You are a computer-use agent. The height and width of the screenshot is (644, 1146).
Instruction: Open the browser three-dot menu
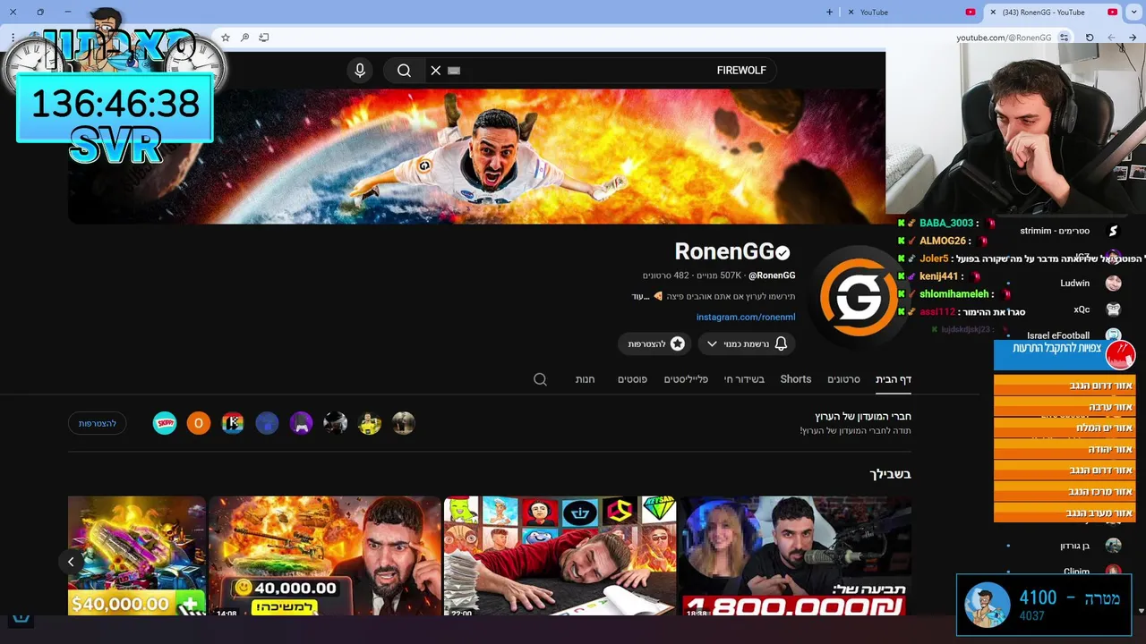(13, 38)
